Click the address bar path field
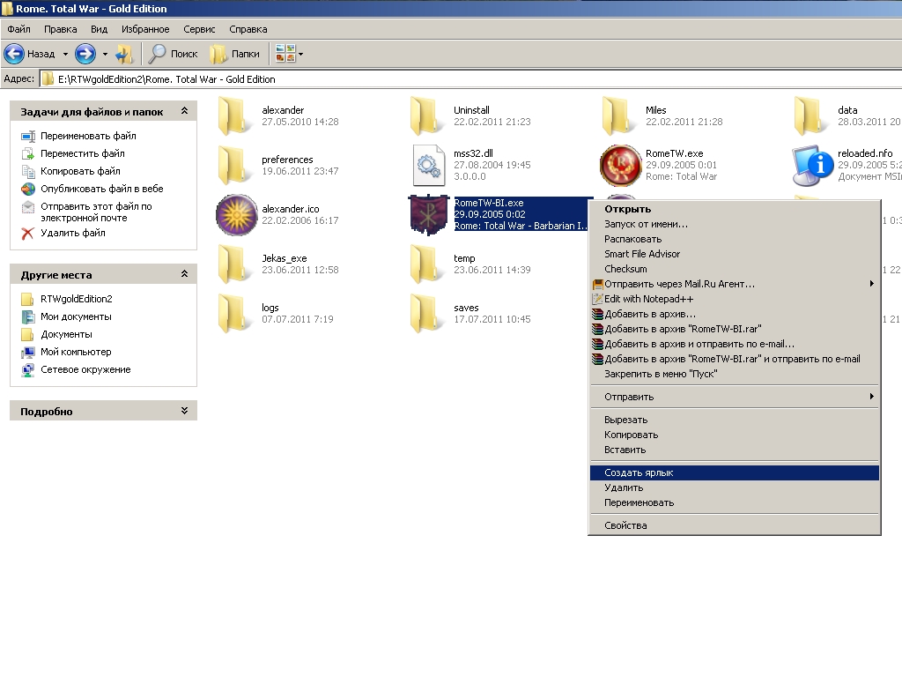The width and height of the screenshot is (902, 677). [440, 78]
